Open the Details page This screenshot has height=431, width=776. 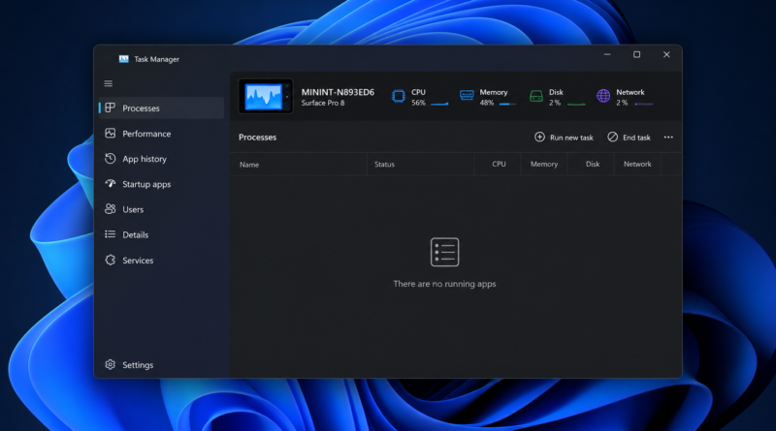(161, 234)
